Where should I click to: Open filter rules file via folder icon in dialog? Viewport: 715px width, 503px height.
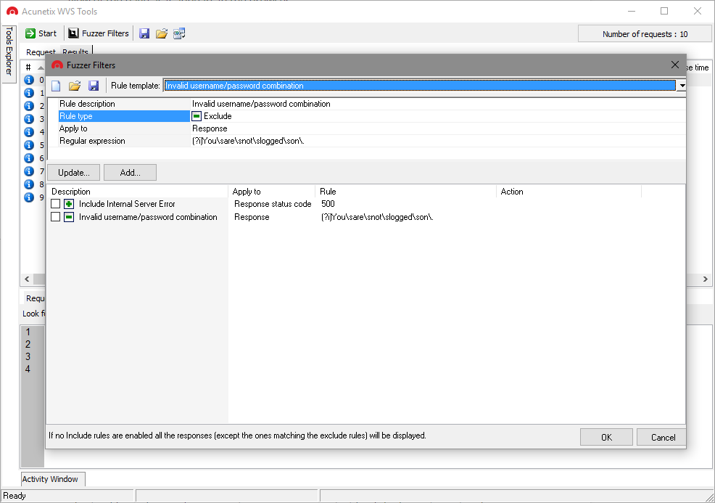[x=75, y=86]
